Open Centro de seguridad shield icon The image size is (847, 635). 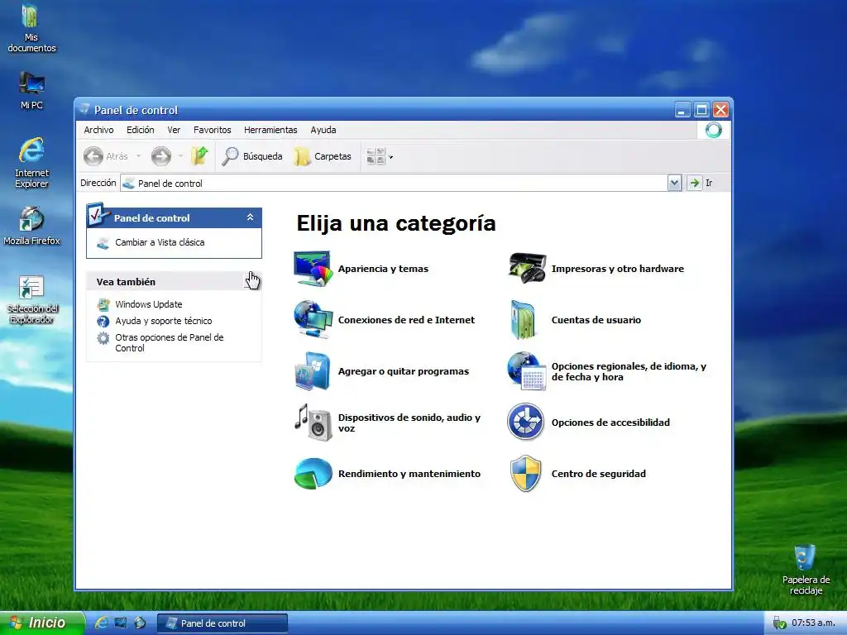click(525, 474)
